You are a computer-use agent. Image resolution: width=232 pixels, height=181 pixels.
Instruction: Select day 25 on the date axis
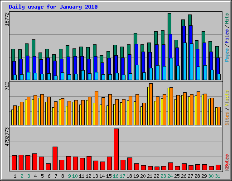[x=177, y=176]
